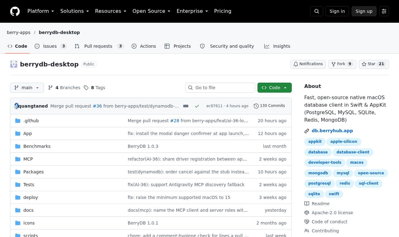Click the berrydb-desktop repository avatar
Viewport: 399px width, 237px height.
14,64
